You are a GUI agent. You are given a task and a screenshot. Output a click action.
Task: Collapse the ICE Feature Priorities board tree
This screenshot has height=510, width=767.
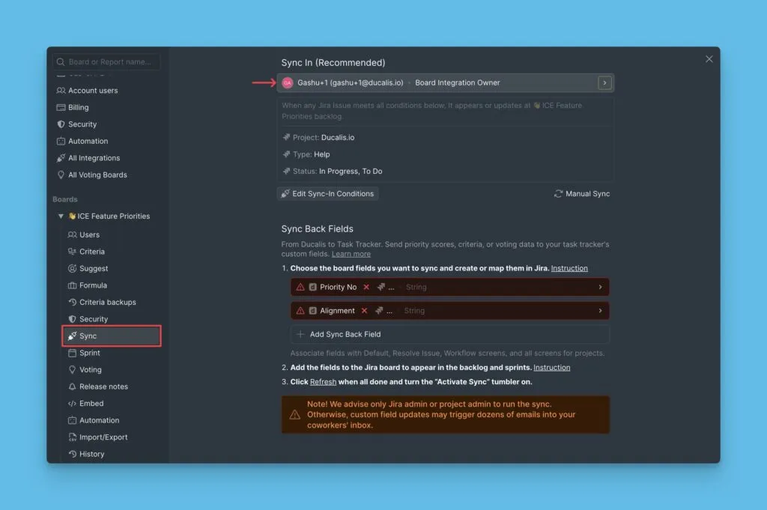pos(61,216)
